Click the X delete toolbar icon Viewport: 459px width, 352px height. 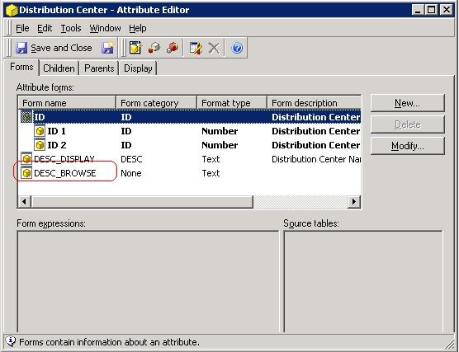(214, 48)
